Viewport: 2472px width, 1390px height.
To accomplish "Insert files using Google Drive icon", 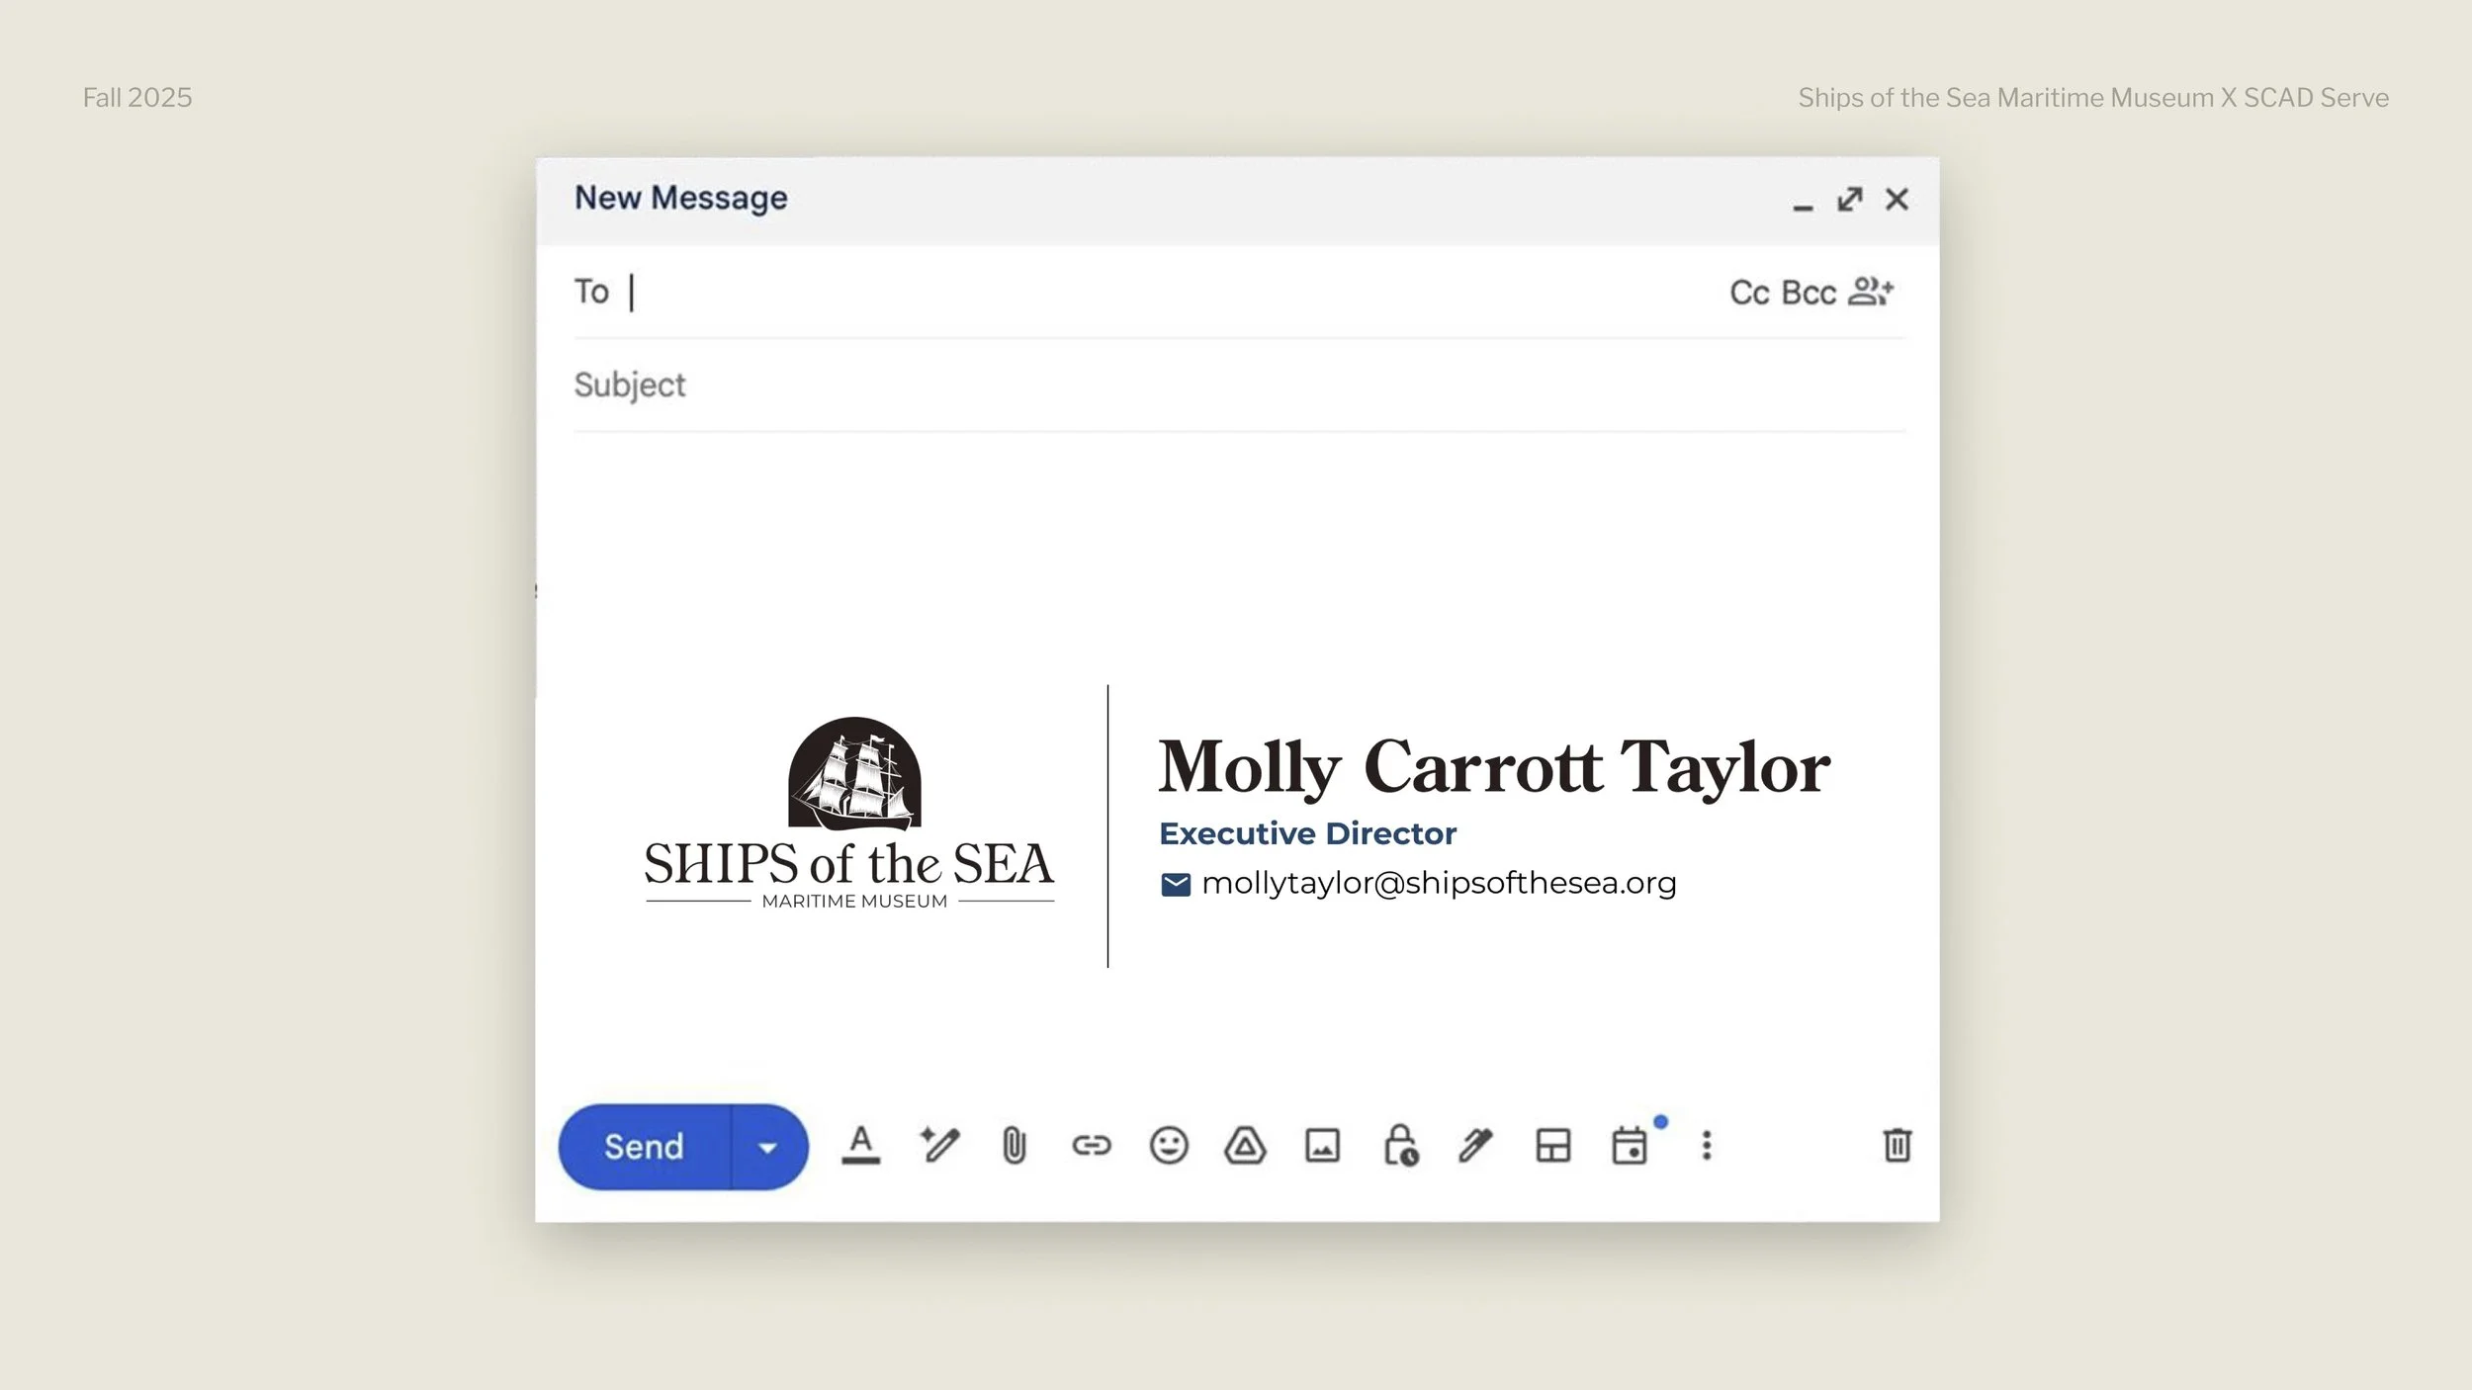I will click(1245, 1146).
